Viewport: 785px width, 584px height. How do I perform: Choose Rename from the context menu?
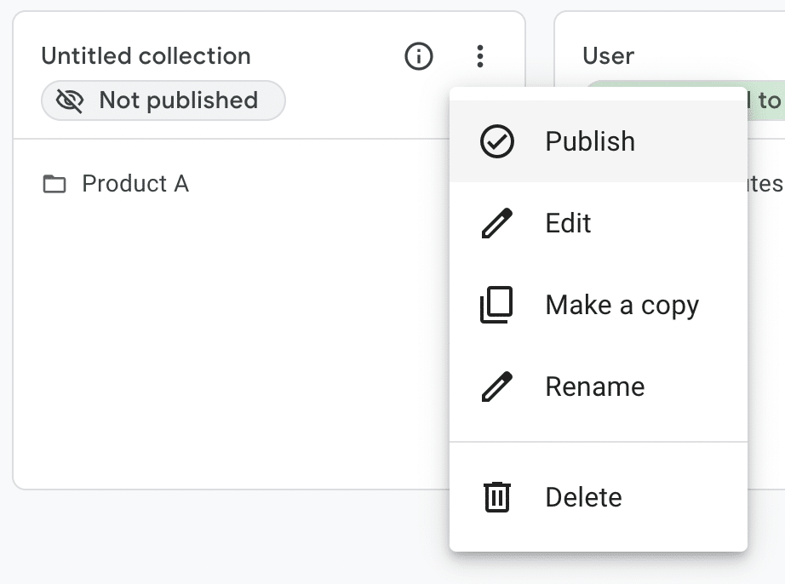pyautogui.click(x=594, y=386)
